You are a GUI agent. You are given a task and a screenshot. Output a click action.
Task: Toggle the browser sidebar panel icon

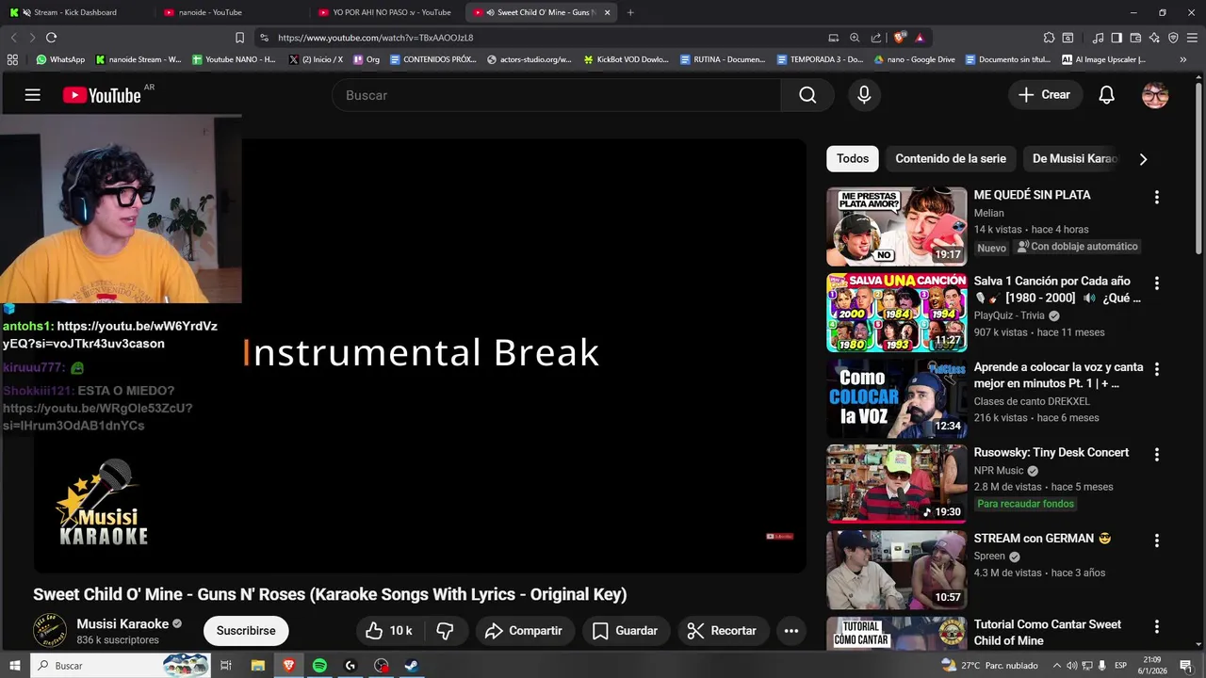tap(1116, 38)
